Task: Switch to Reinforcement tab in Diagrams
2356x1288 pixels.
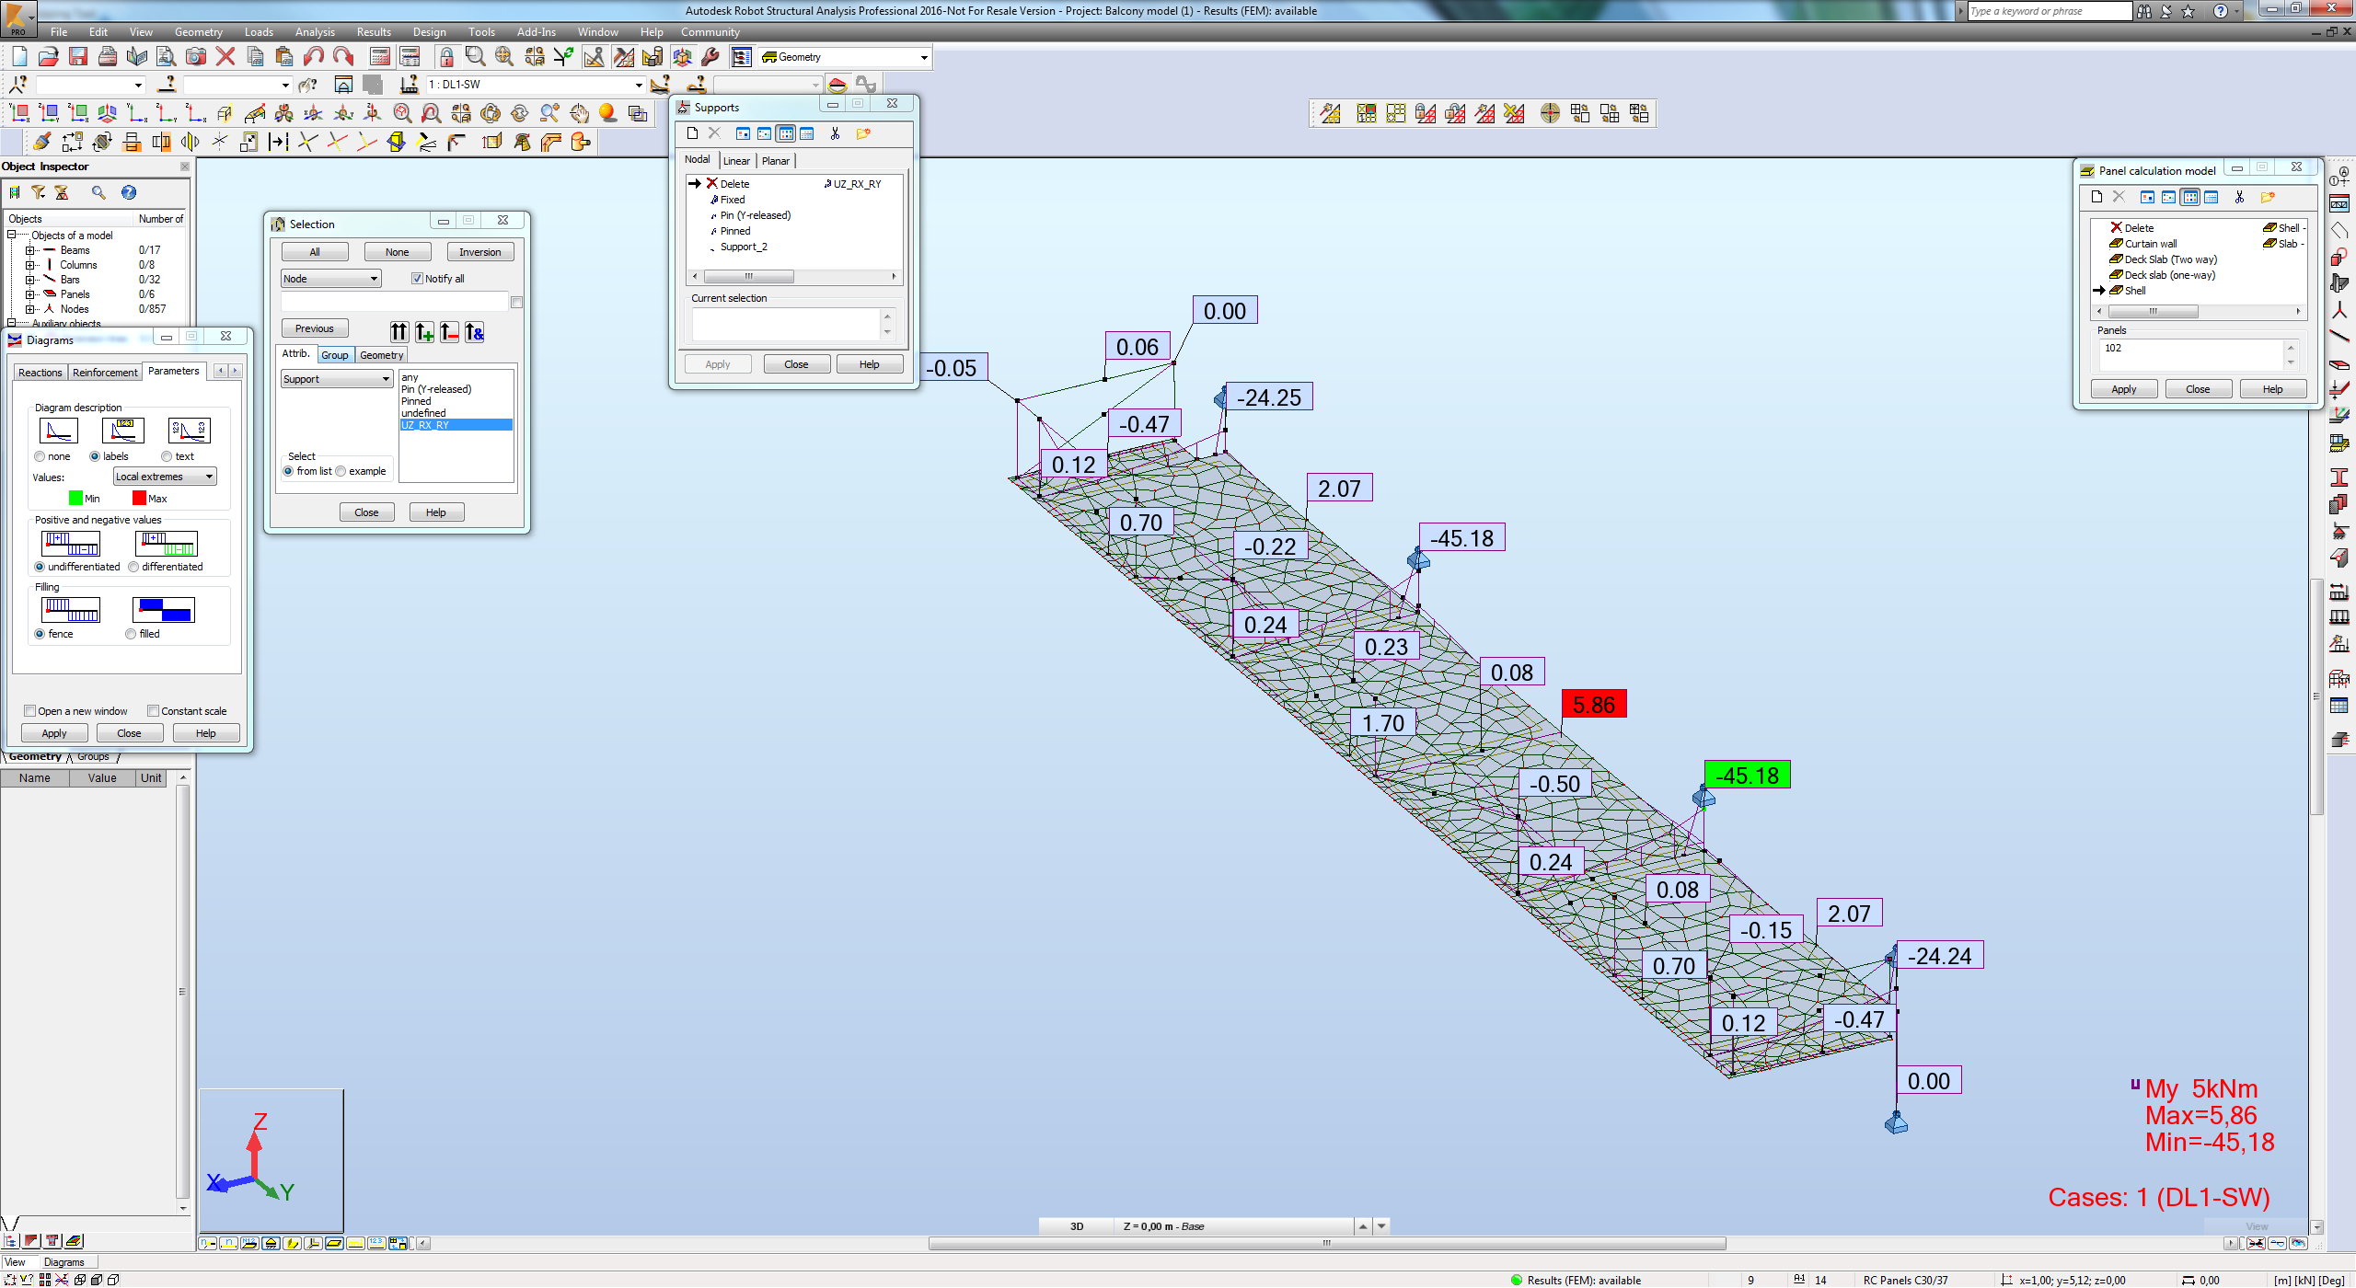Action: click(x=105, y=373)
